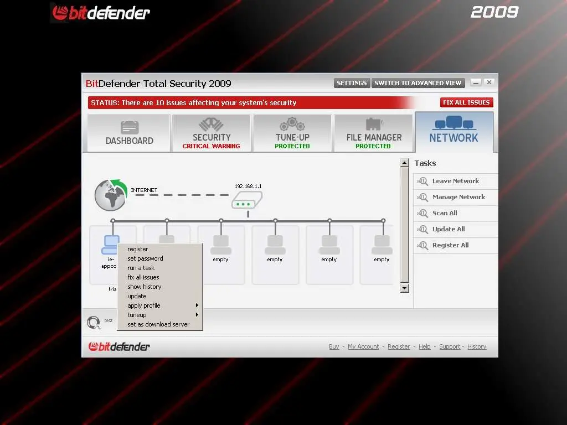Click the 192.168.1.1 label
Screen dimensions: 567x425
(x=248, y=186)
